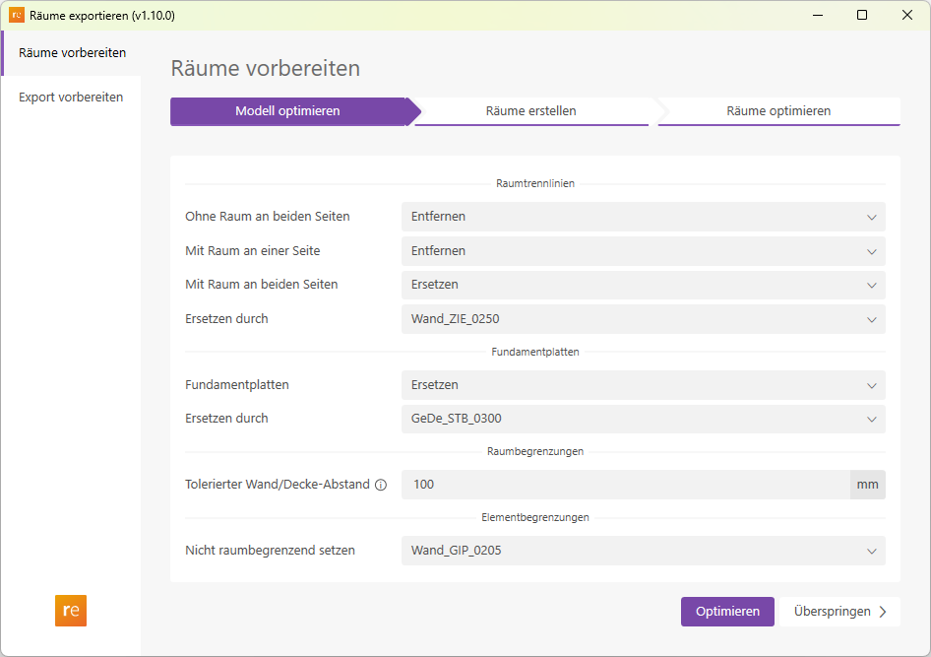Click the info icon next to Tolerierter Wand/Decke-Abstand
The height and width of the screenshot is (657, 931).
pyautogui.click(x=382, y=484)
